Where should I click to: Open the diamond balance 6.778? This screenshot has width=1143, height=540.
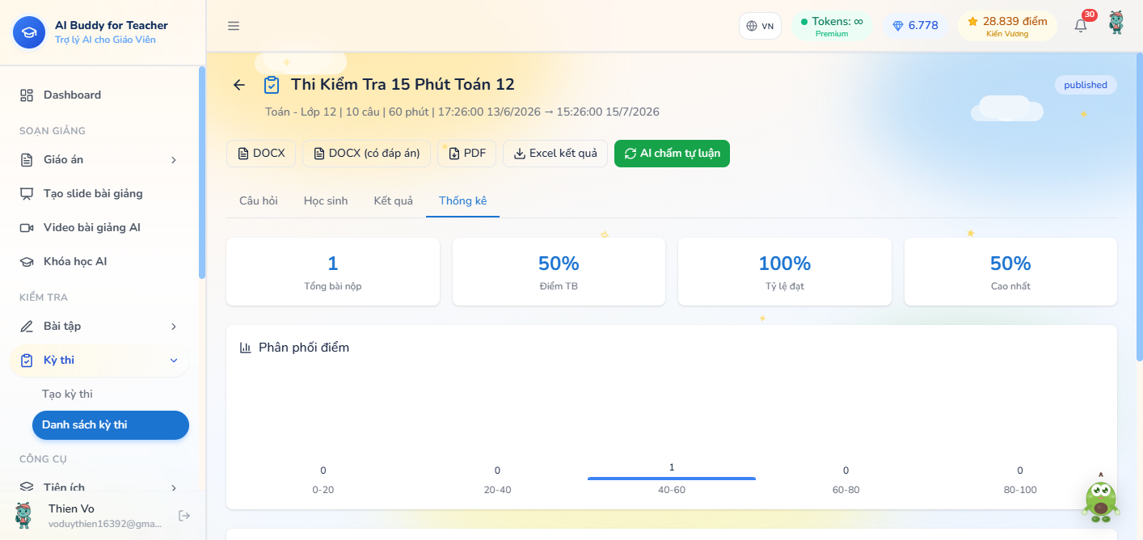[x=915, y=26]
